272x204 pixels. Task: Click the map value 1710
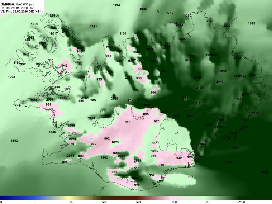click(x=170, y=13)
